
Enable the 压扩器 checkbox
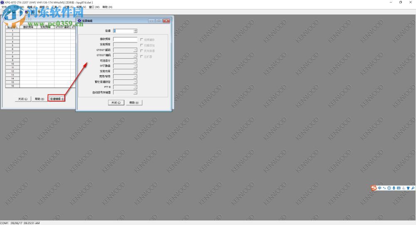click(x=142, y=56)
